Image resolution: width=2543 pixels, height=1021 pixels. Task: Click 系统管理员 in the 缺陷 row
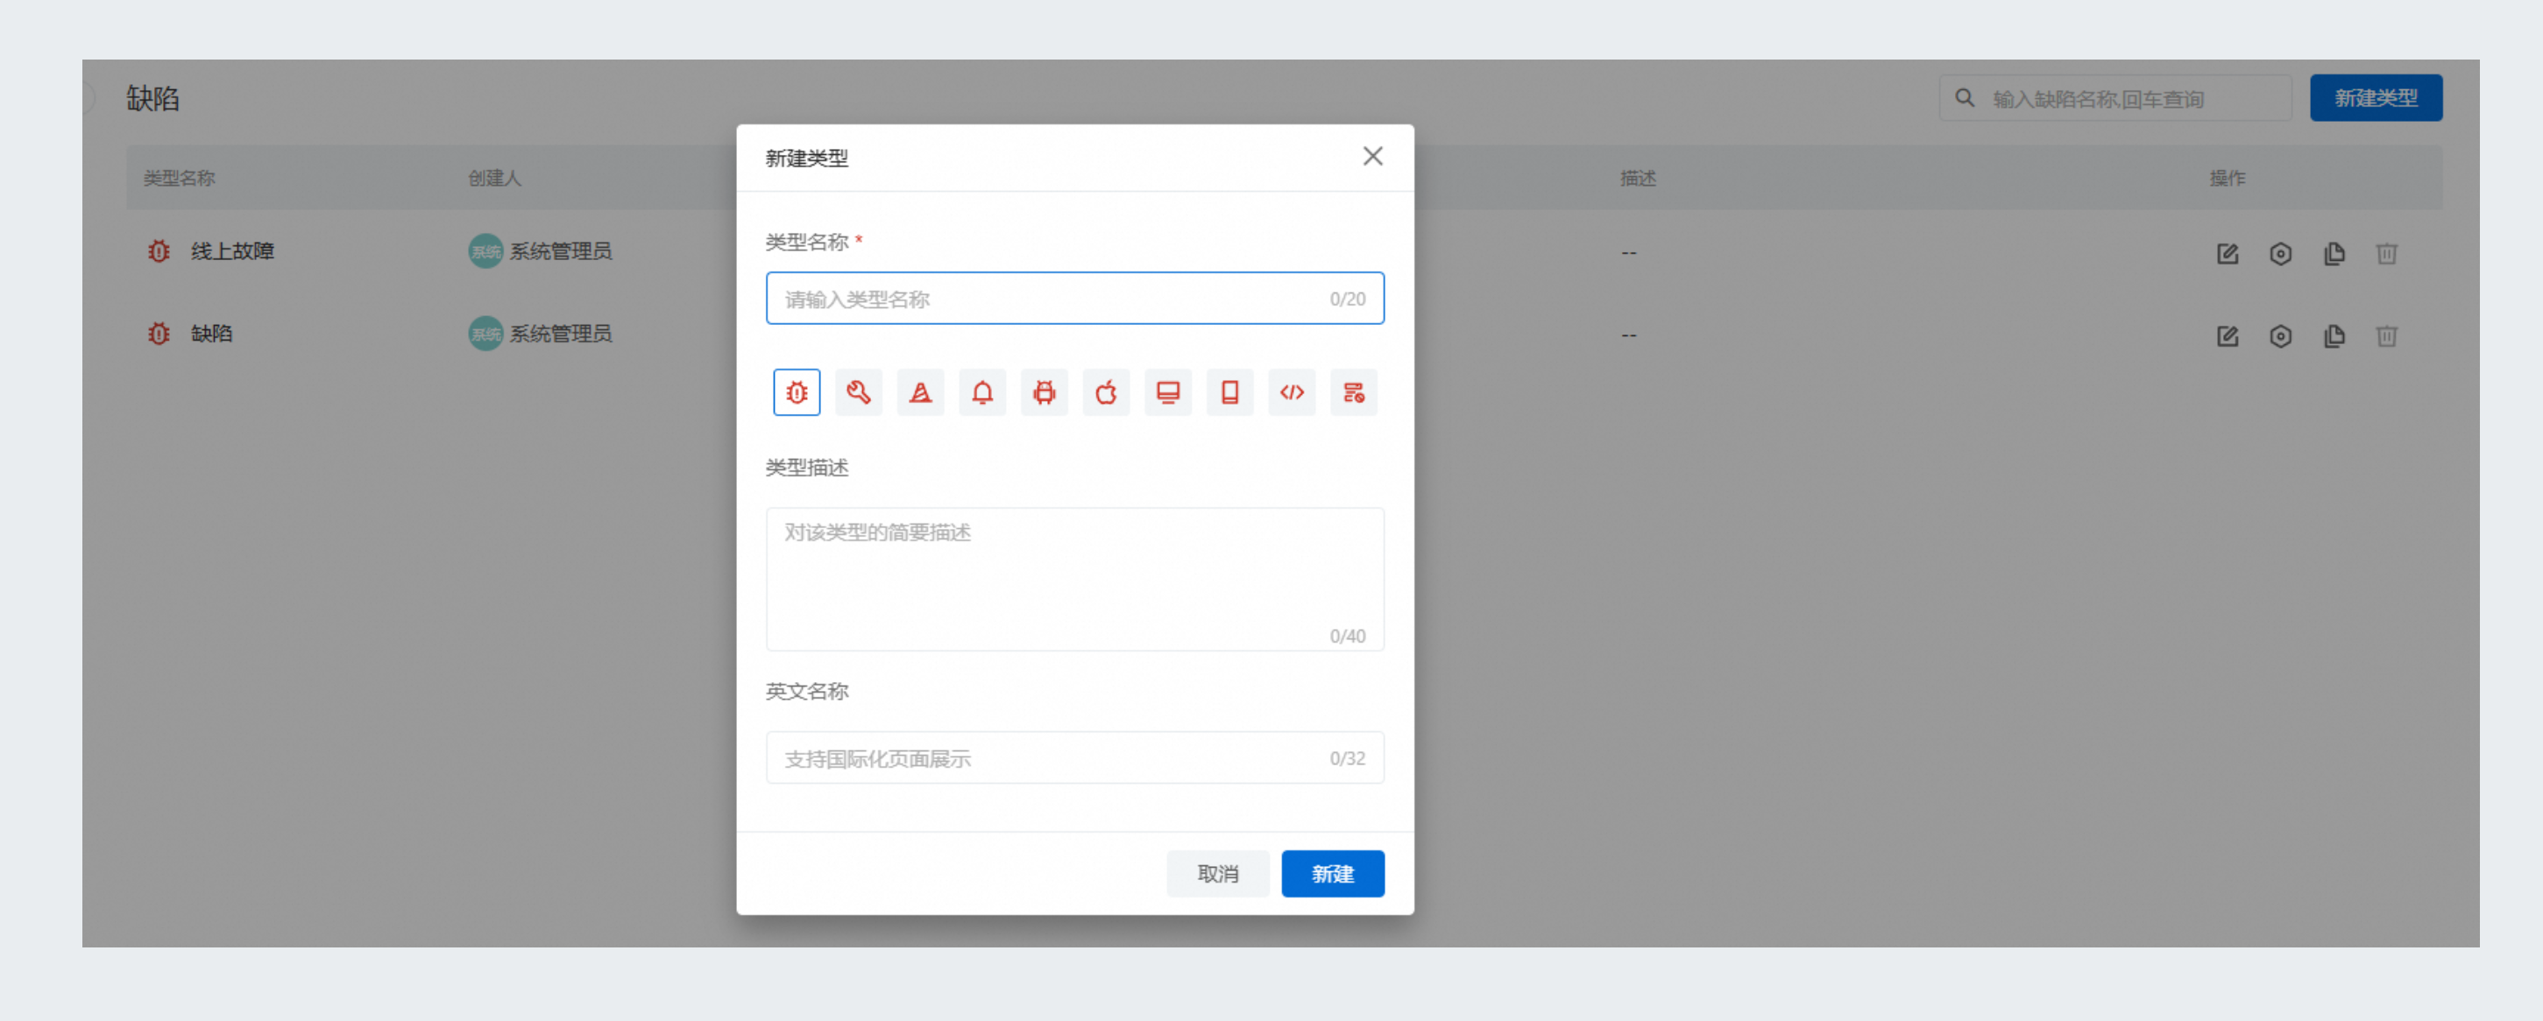561,334
